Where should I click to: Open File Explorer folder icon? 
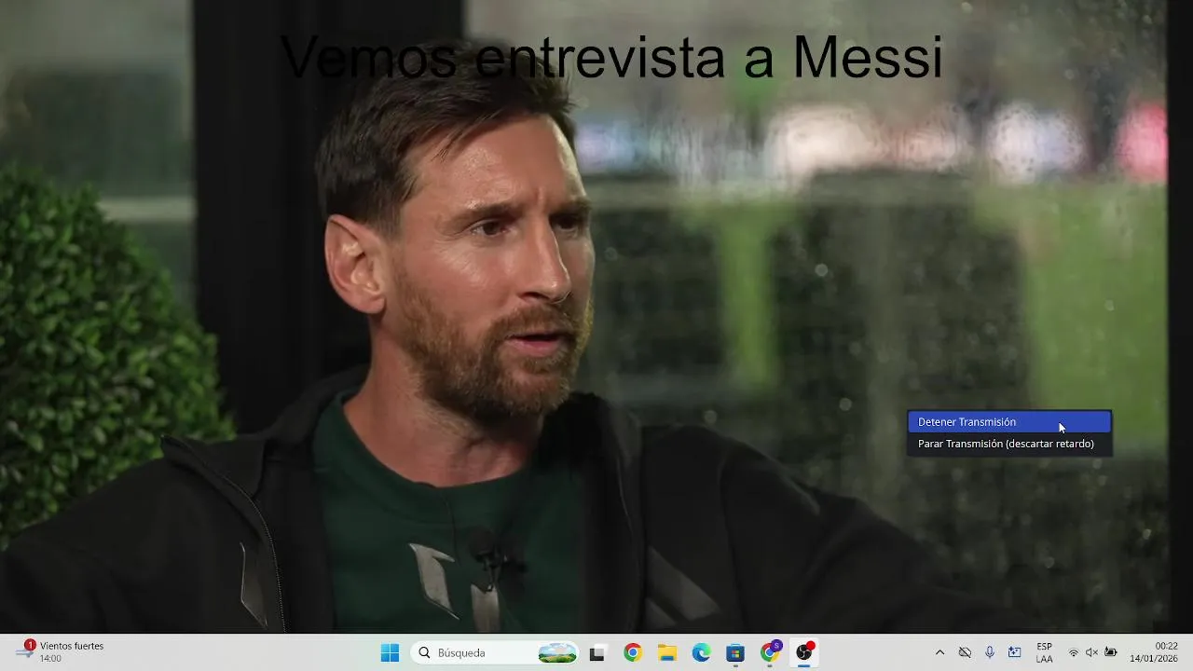click(x=667, y=652)
